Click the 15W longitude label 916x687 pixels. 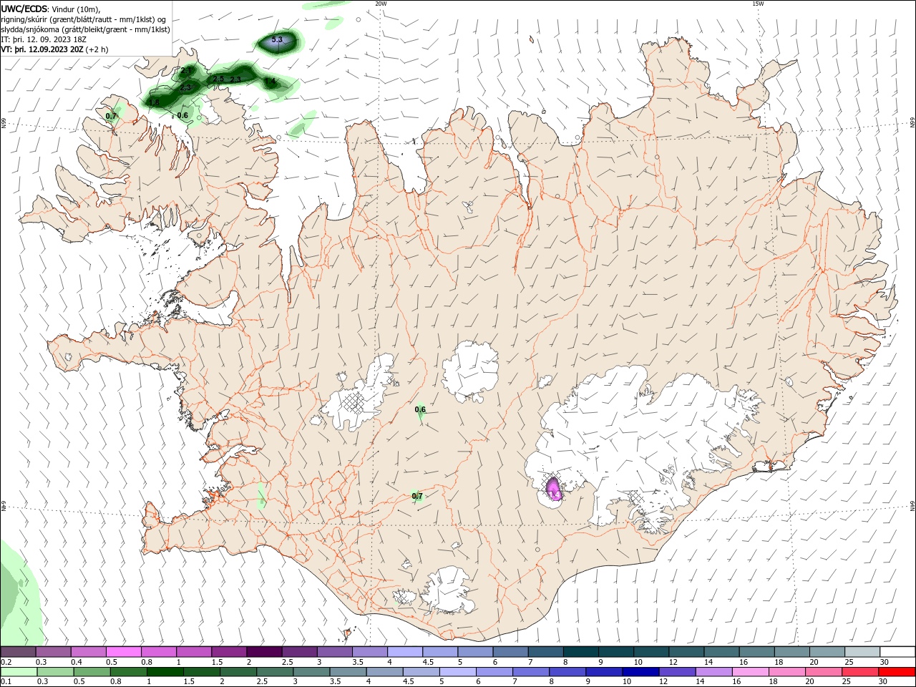758,4
